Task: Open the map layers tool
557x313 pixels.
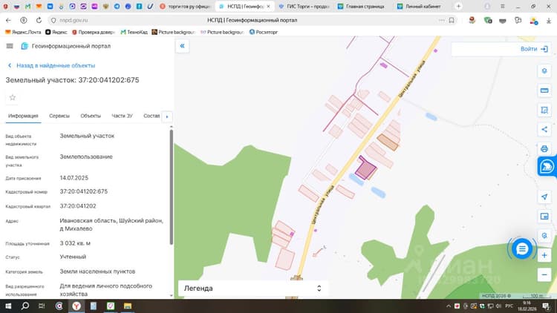Action: [544, 71]
